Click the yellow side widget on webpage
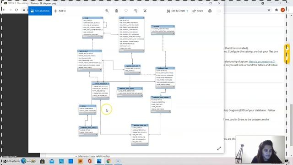The image size is (293, 165). click(x=287, y=54)
